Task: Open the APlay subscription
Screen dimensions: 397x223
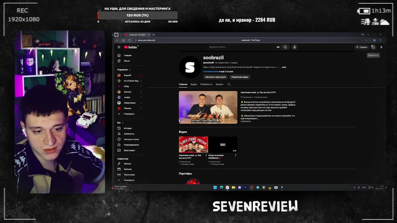Action: (x=130, y=86)
